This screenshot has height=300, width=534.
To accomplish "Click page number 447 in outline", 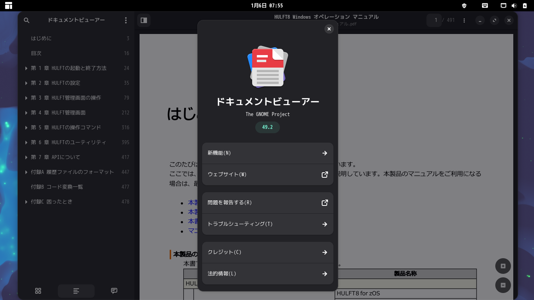I will tap(125, 172).
